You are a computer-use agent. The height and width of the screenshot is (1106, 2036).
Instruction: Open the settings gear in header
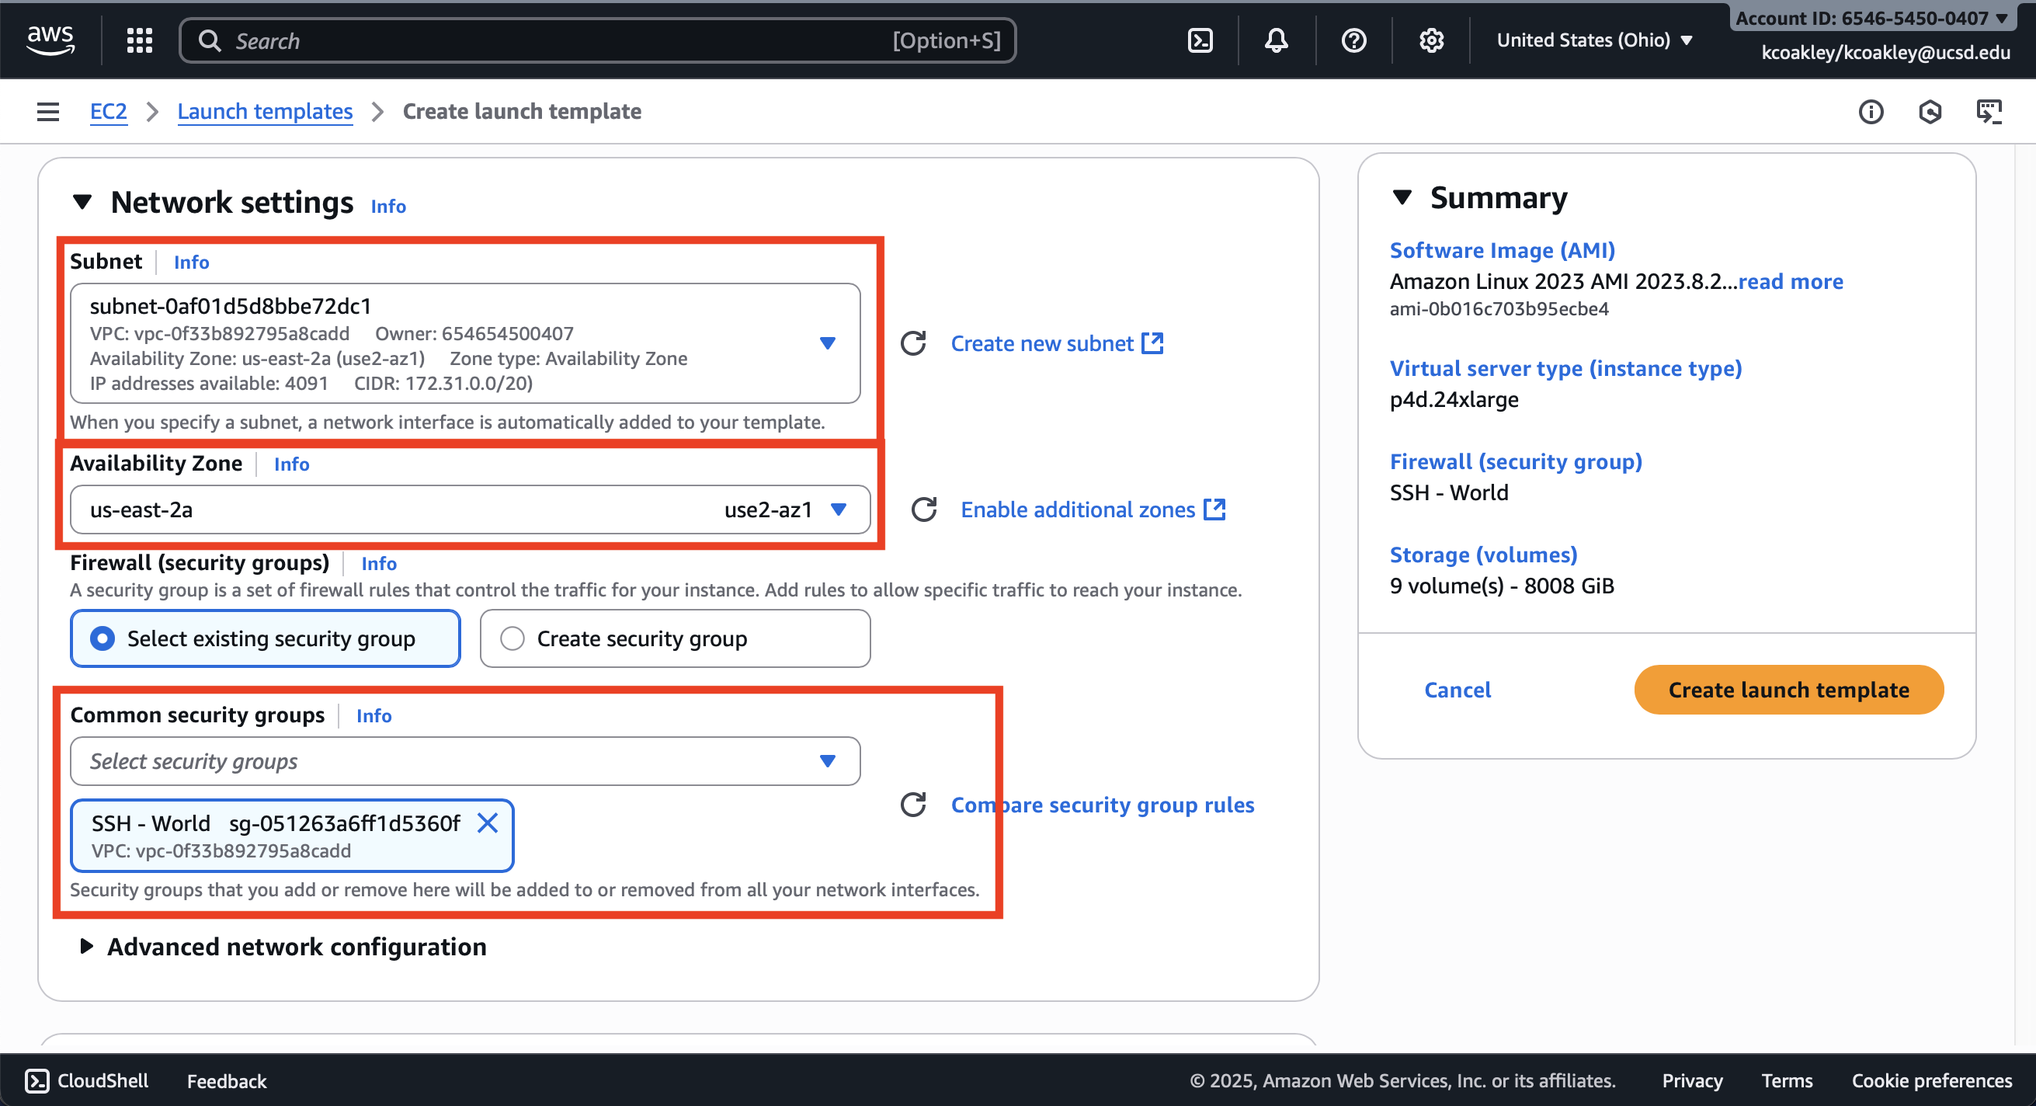point(1430,40)
